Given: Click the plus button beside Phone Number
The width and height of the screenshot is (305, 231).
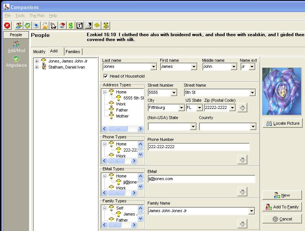Looking at the screenshot, I should pos(242,160).
